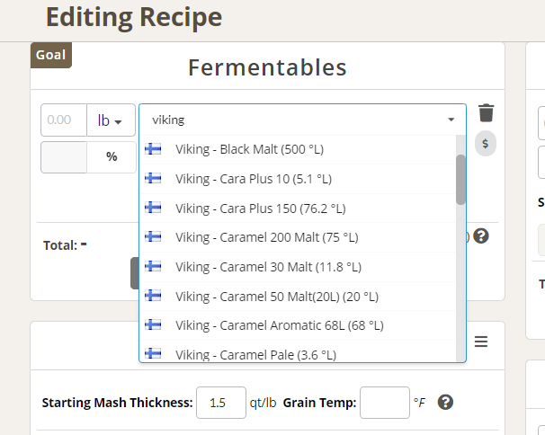Screen dimensions: 545x435
Task: Click the fermentable amount input field
Action: click(63, 120)
